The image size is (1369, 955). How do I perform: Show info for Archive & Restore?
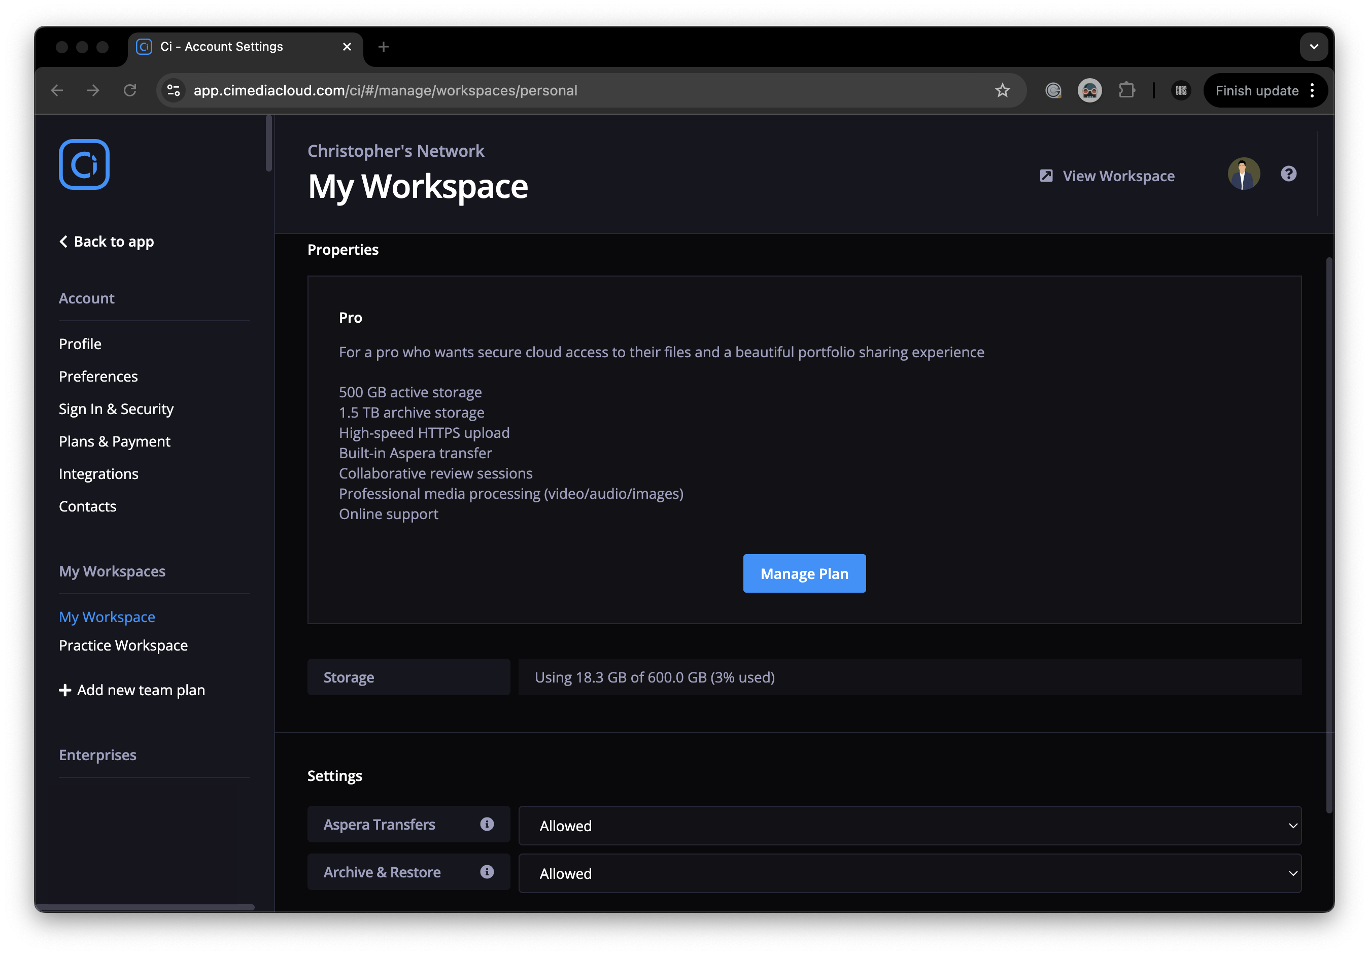pyautogui.click(x=487, y=872)
